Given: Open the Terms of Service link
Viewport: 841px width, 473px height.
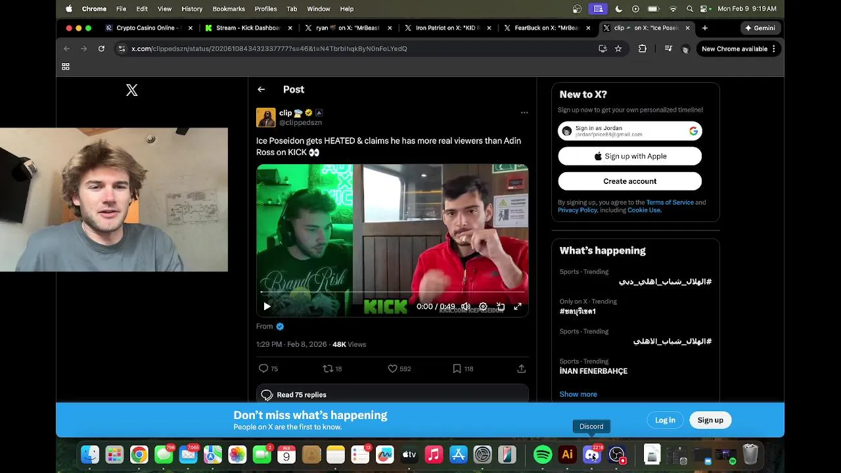Looking at the screenshot, I should click(670, 202).
